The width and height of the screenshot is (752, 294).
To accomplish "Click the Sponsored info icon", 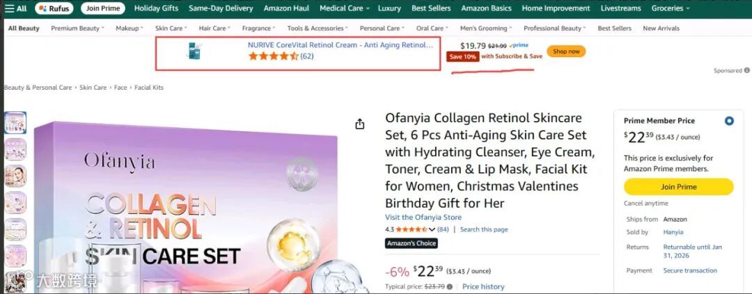I will click(746, 70).
